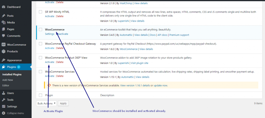Open Visit plugin site link
The height and width of the screenshot is (118, 265).
(139, 63)
